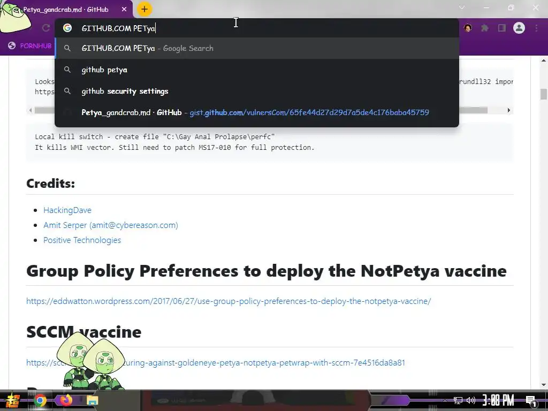Open the clock showing 3:08 PM
This screenshot has height=411, width=548.
498,400
